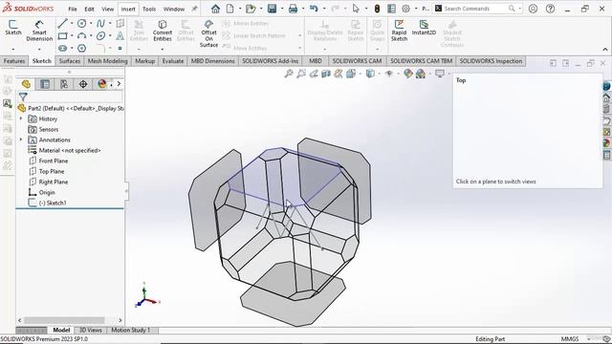The image size is (612, 344).
Task: Click Section View icon in view toolbar
Action: 326,74
